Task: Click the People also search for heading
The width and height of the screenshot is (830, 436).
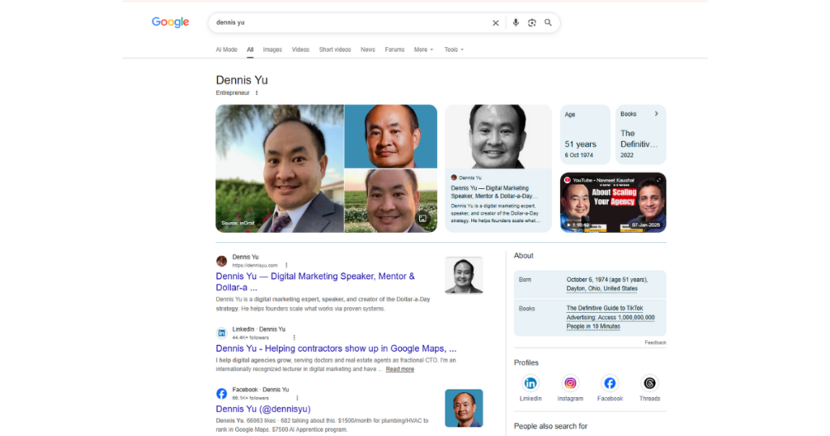Action: click(550, 426)
